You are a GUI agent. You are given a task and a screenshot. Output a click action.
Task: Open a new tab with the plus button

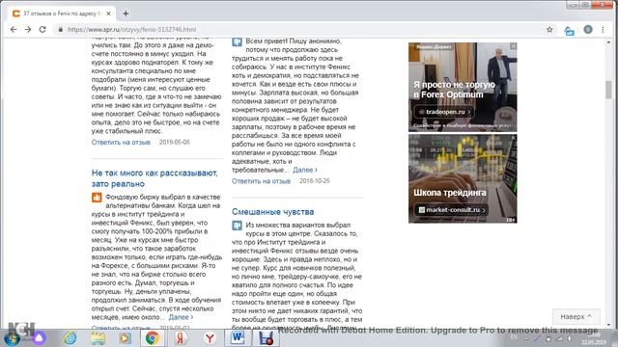pyautogui.click(x=126, y=13)
